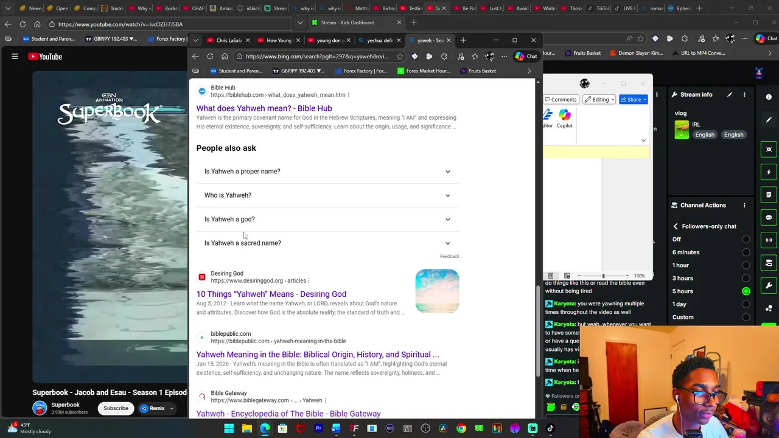Image resolution: width=779 pixels, height=438 pixels.
Task: Close the yaweh search tab
Action: 449,40
